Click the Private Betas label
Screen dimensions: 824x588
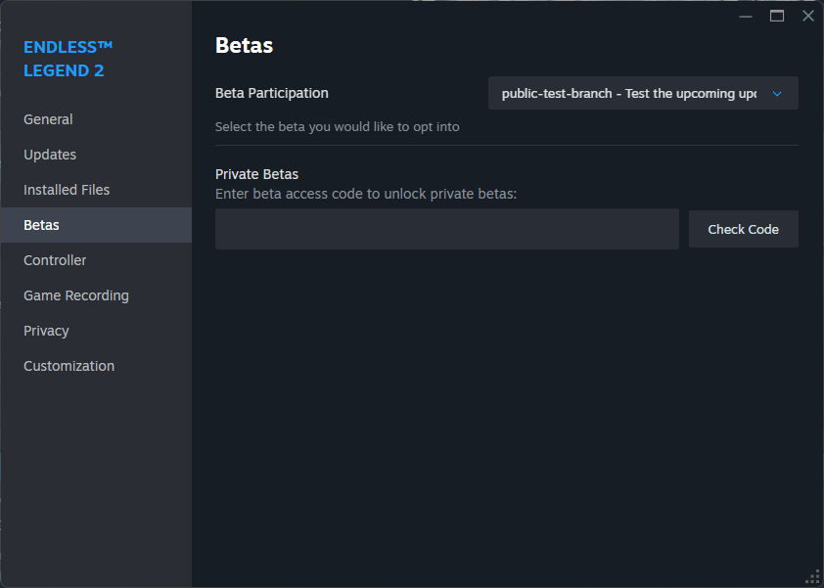click(256, 174)
